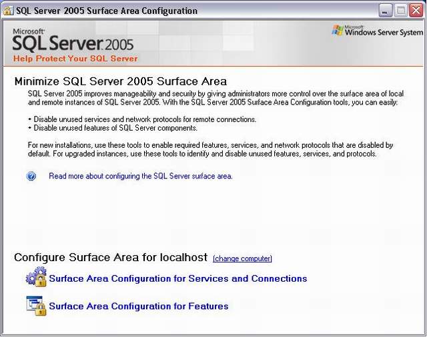
Task: Click the blue help question mark icon
Action: point(31,176)
